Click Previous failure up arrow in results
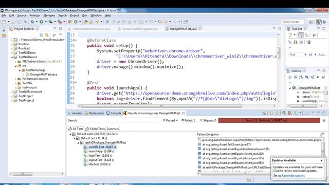This screenshot has width=329, height=185. point(277,113)
